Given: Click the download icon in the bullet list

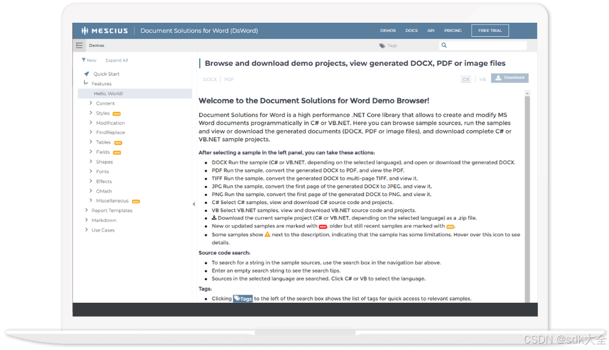Looking at the screenshot, I should tap(214, 218).
